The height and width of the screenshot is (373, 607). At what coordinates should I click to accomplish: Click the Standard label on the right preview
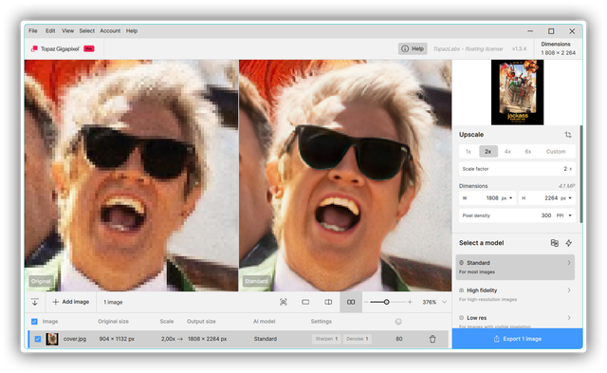pyautogui.click(x=256, y=281)
